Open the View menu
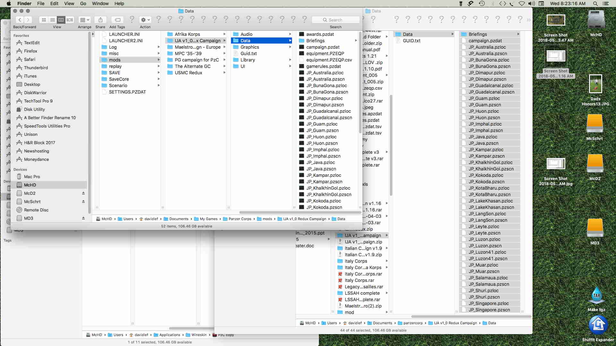The height and width of the screenshot is (346, 616). pos(69,4)
